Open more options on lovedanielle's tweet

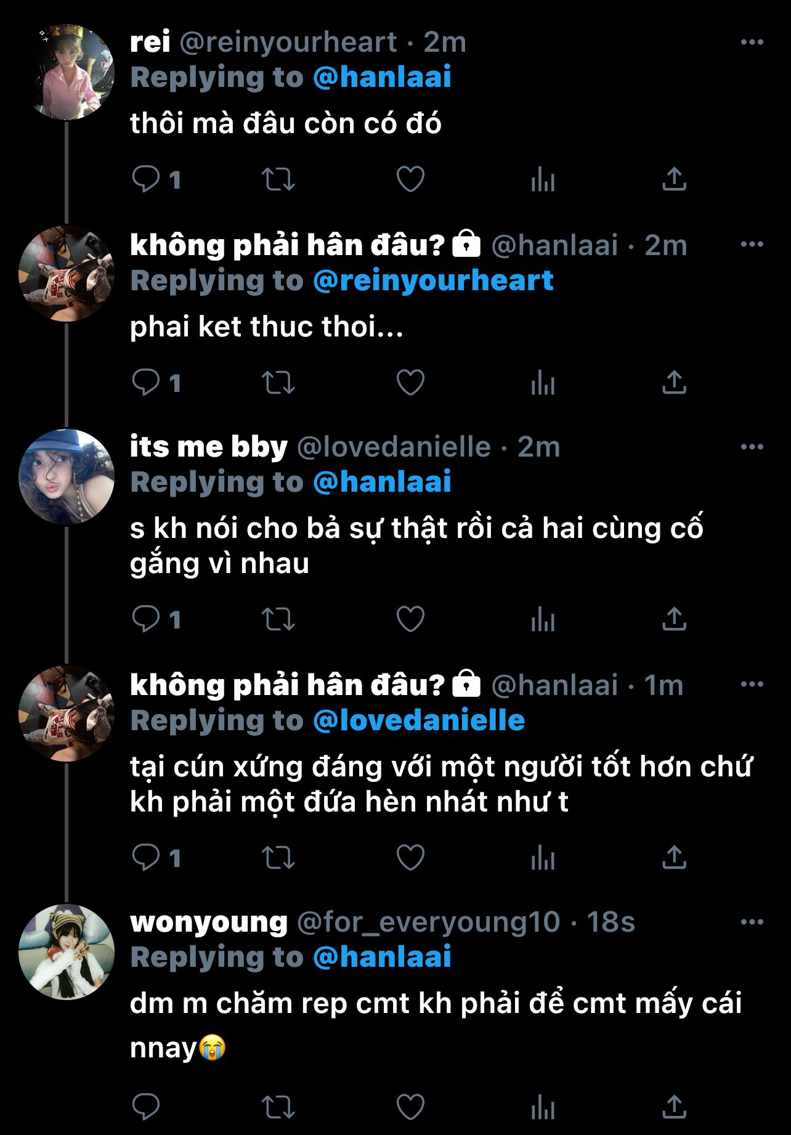point(752,447)
